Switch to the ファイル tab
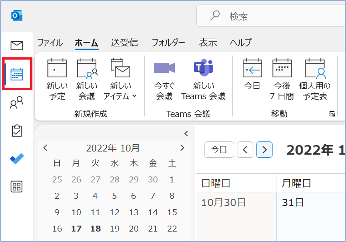 (x=50, y=43)
